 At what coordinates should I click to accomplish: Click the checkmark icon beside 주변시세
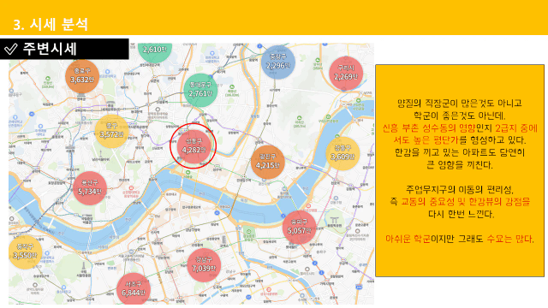tap(11, 50)
